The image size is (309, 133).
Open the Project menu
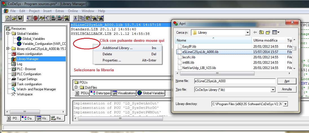click(x=34, y=11)
